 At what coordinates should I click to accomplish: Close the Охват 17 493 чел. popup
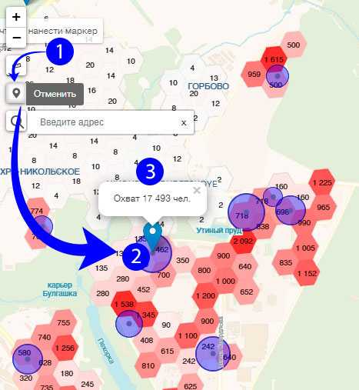(197, 190)
